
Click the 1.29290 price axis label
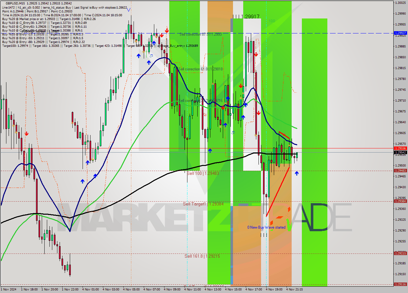400,230
